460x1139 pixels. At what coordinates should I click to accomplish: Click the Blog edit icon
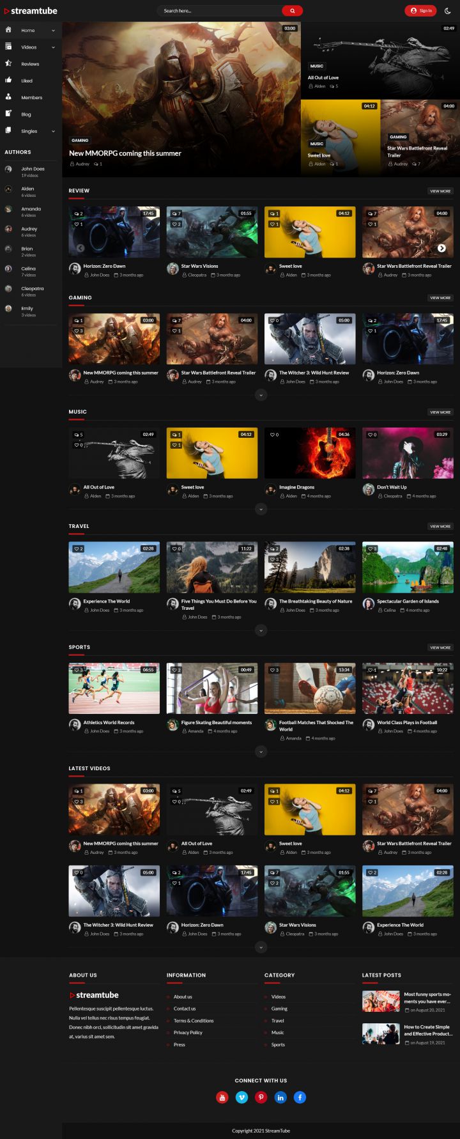tap(8, 114)
